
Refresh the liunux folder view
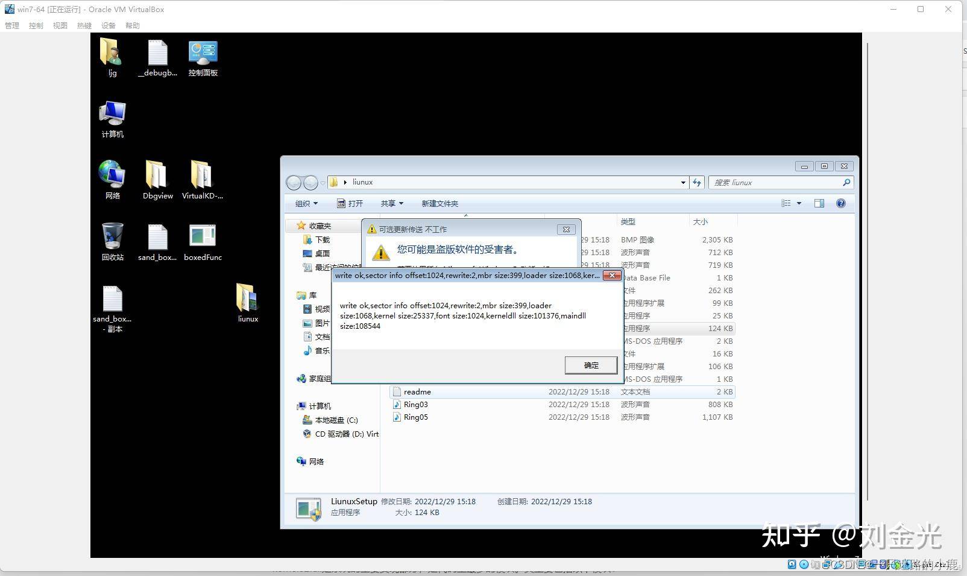697,182
